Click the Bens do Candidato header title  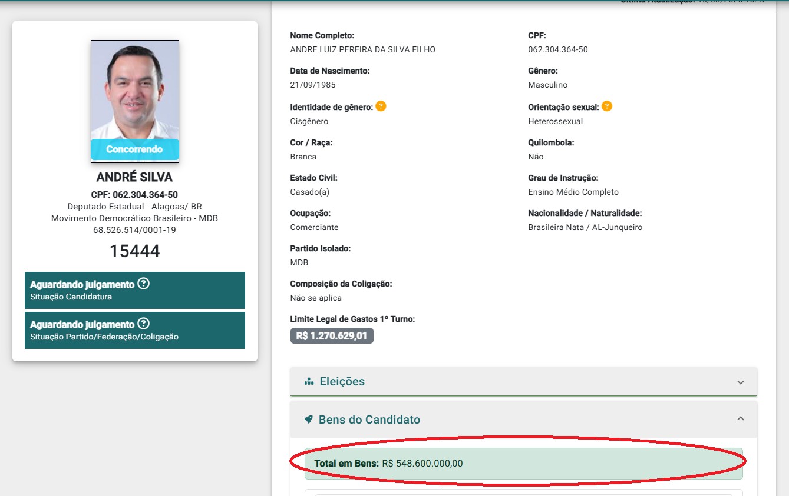369,420
